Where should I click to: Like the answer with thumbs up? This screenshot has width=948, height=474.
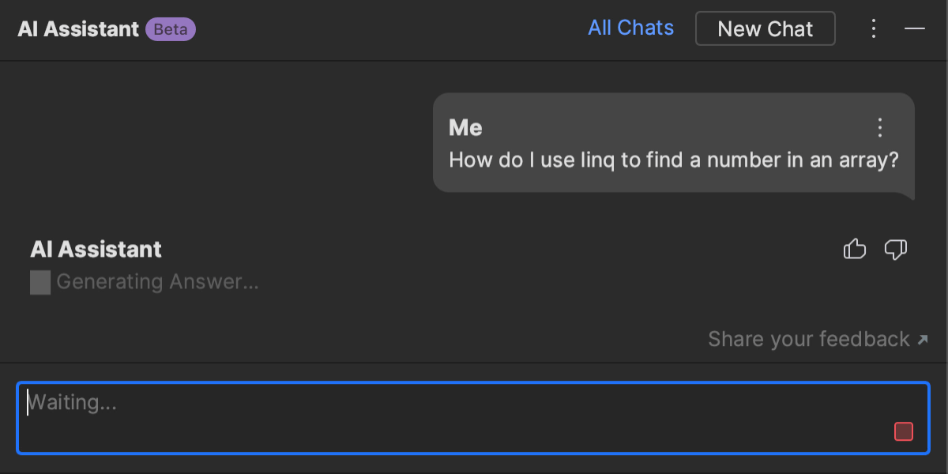click(855, 250)
